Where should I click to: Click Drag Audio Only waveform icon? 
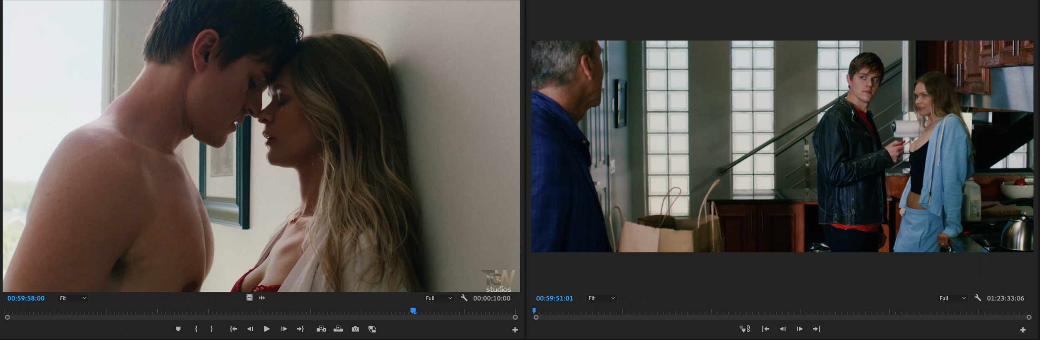pos(262,298)
